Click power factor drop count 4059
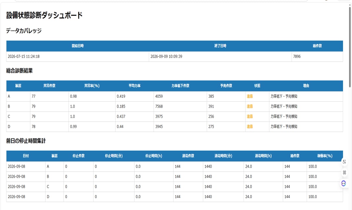 tap(159, 96)
